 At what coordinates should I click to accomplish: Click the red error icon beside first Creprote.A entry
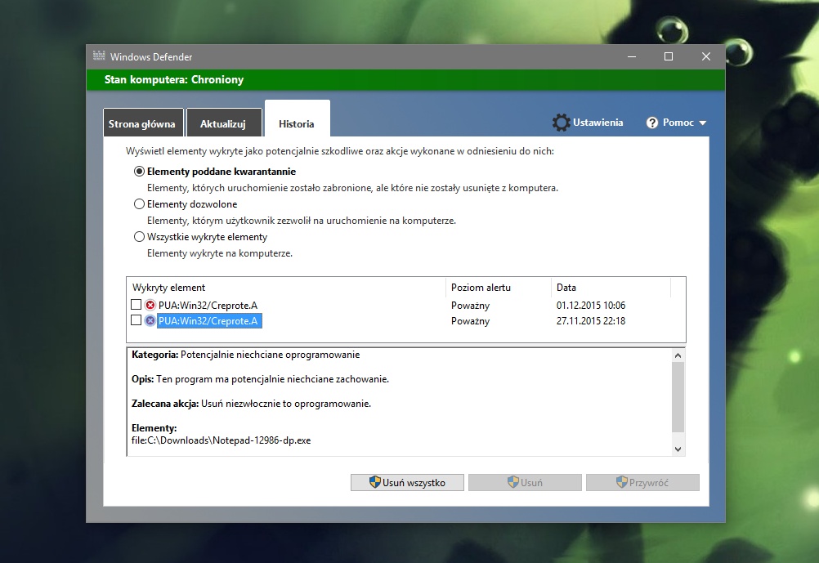click(149, 304)
